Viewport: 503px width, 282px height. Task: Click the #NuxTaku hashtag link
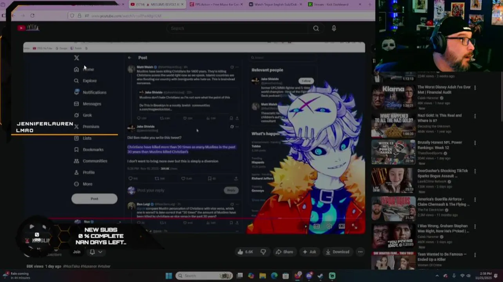coord(72,266)
